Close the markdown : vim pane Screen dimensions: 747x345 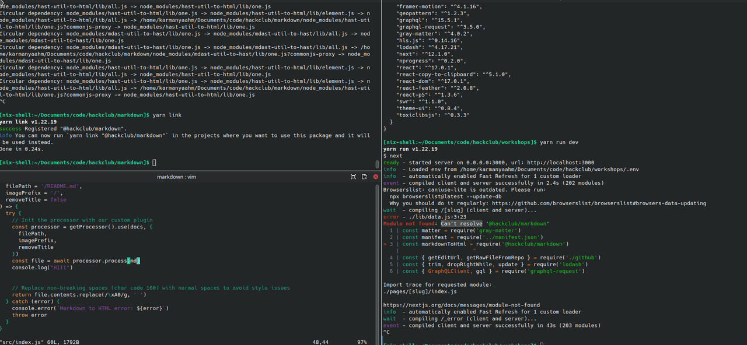375,177
